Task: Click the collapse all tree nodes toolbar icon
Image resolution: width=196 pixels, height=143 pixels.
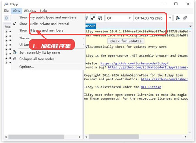Action: pyautogui.click(x=185, y=18)
